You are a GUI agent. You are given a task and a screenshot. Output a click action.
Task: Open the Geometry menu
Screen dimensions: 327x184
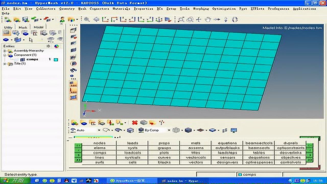[x=67, y=9]
